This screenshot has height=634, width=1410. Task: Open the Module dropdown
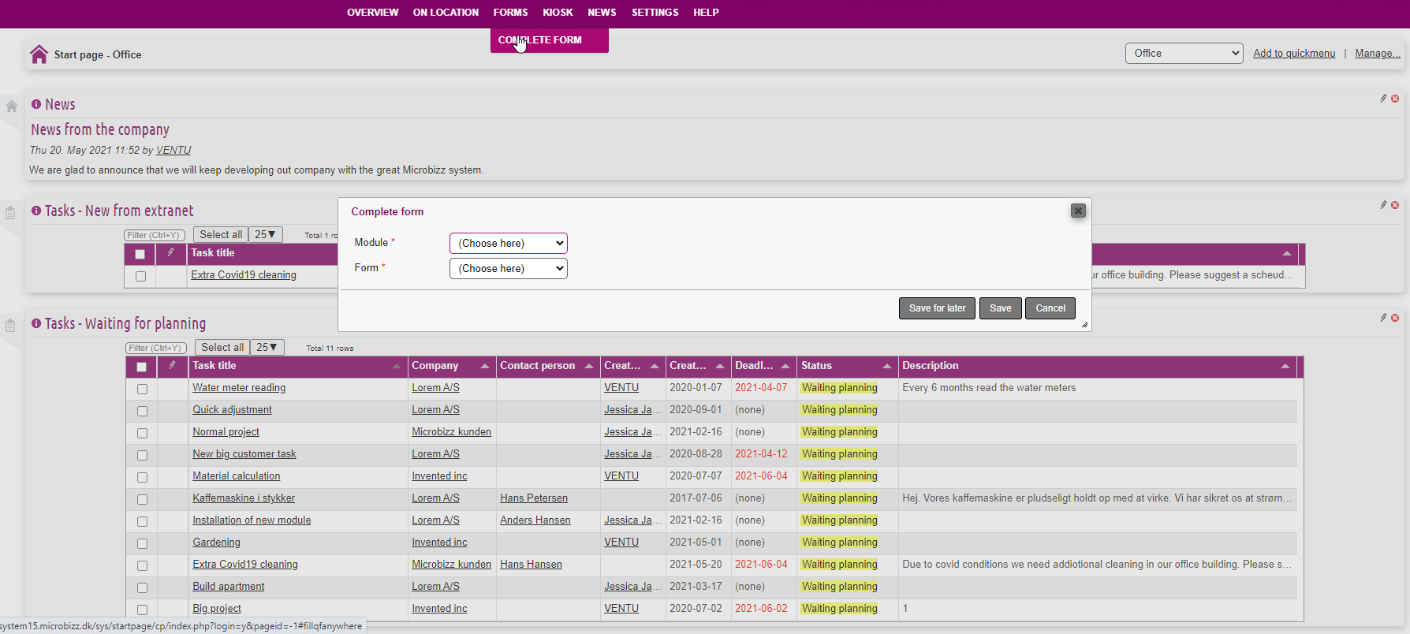tap(508, 243)
